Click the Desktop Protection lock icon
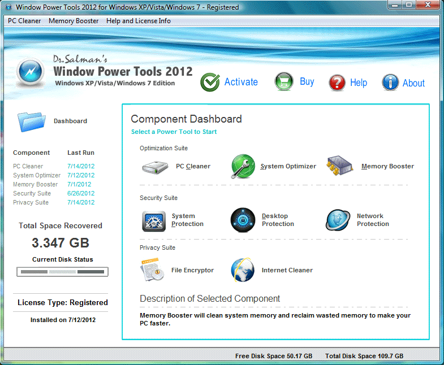444x365 pixels. point(243,220)
